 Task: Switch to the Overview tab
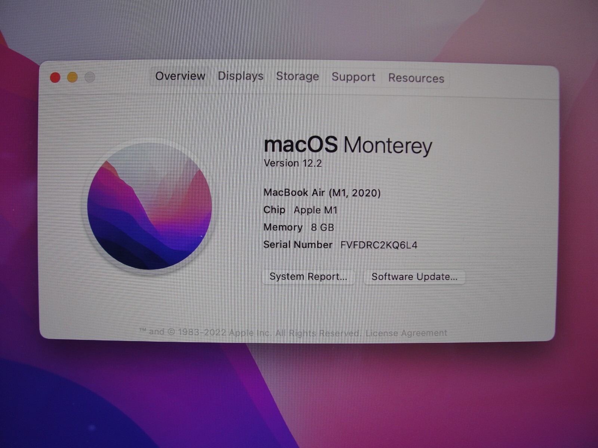pyautogui.click(x=180, y=76)
